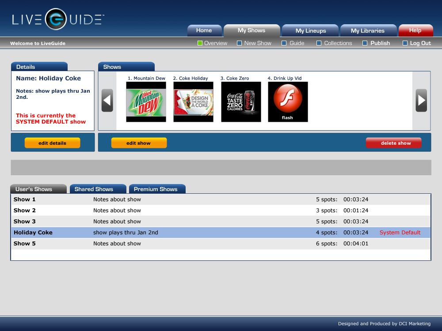Viewport: 442px width, 331px height.
Task: Check the New Show box
Action: (x=240, y=43)
